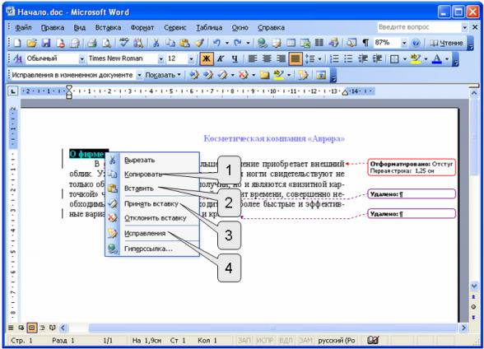
Task: Open the Insert Table tool
Action: 291,43
